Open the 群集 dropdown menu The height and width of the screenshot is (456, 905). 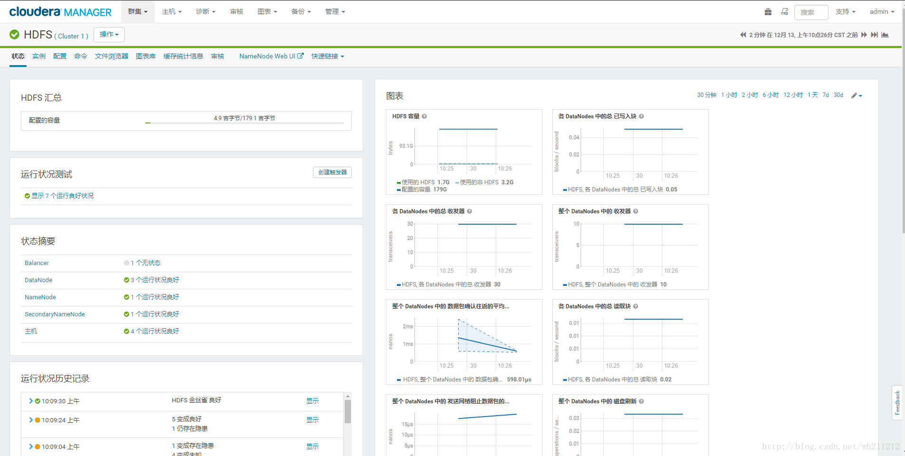tap(138, 11)
